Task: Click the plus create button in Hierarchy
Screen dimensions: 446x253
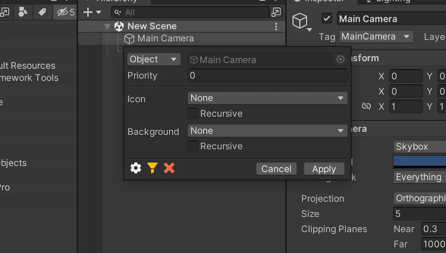Action: click(92, 13)
